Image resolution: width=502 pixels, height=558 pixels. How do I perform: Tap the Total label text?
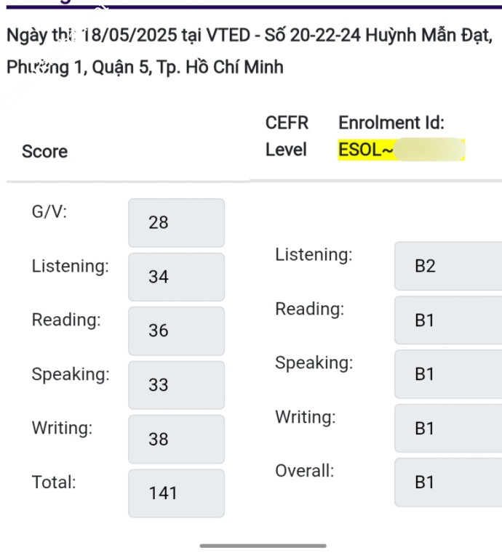point(54,482)
